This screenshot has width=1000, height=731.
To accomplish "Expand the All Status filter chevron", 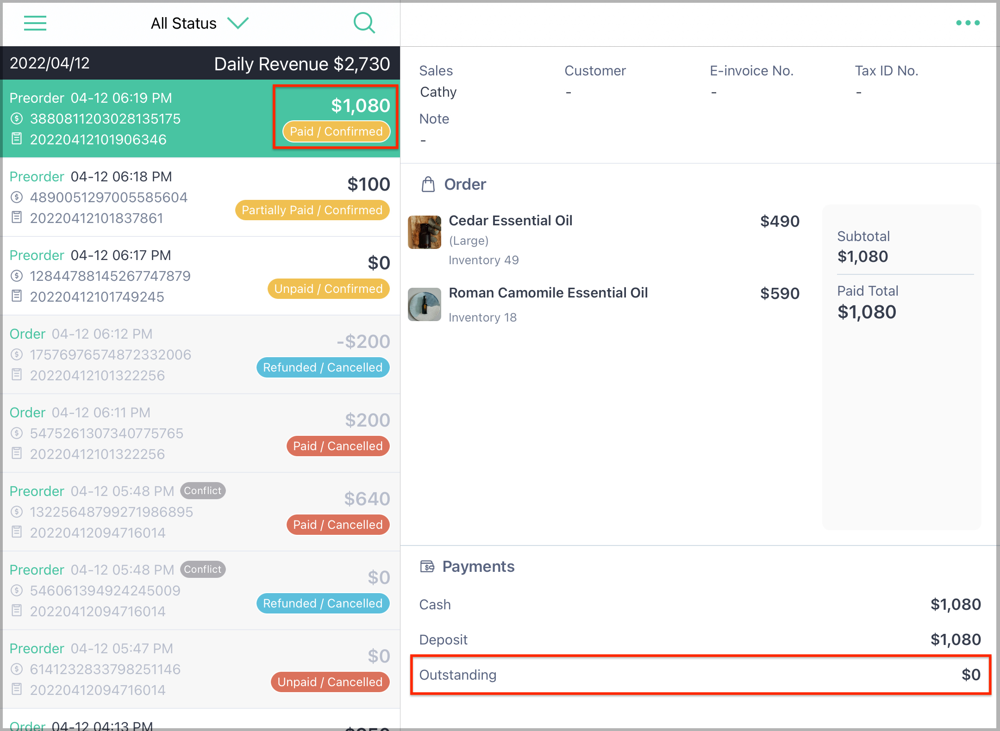I will coord(238,23).
